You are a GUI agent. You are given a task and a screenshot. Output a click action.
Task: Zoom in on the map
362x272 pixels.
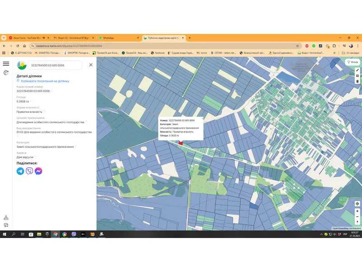357,211
